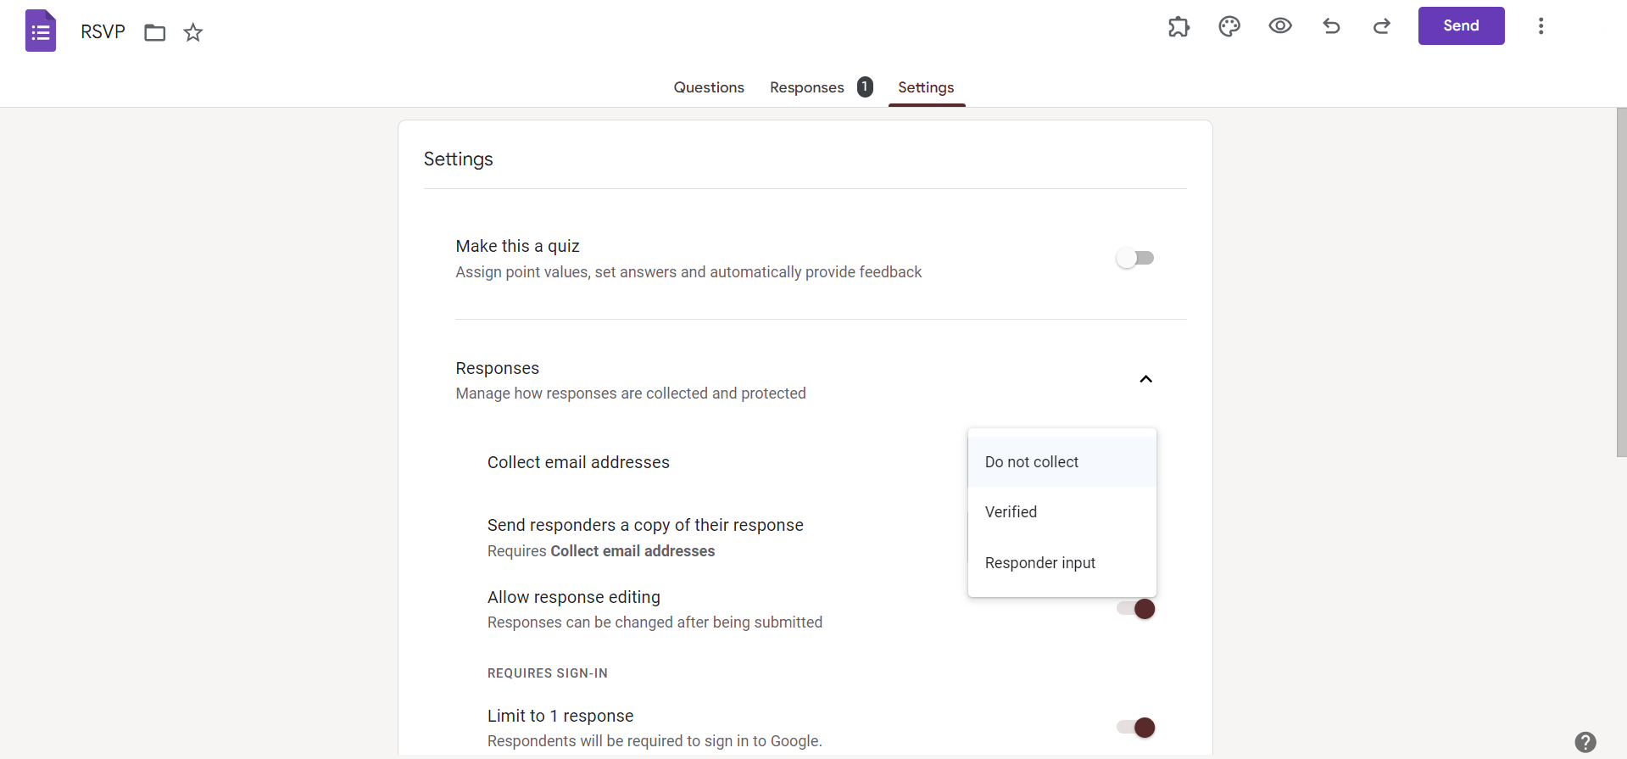Image resolution: width=1627 pixels, height=759 pixels.
Task: Click the redo arrow icon
Action: [1382, 26]
